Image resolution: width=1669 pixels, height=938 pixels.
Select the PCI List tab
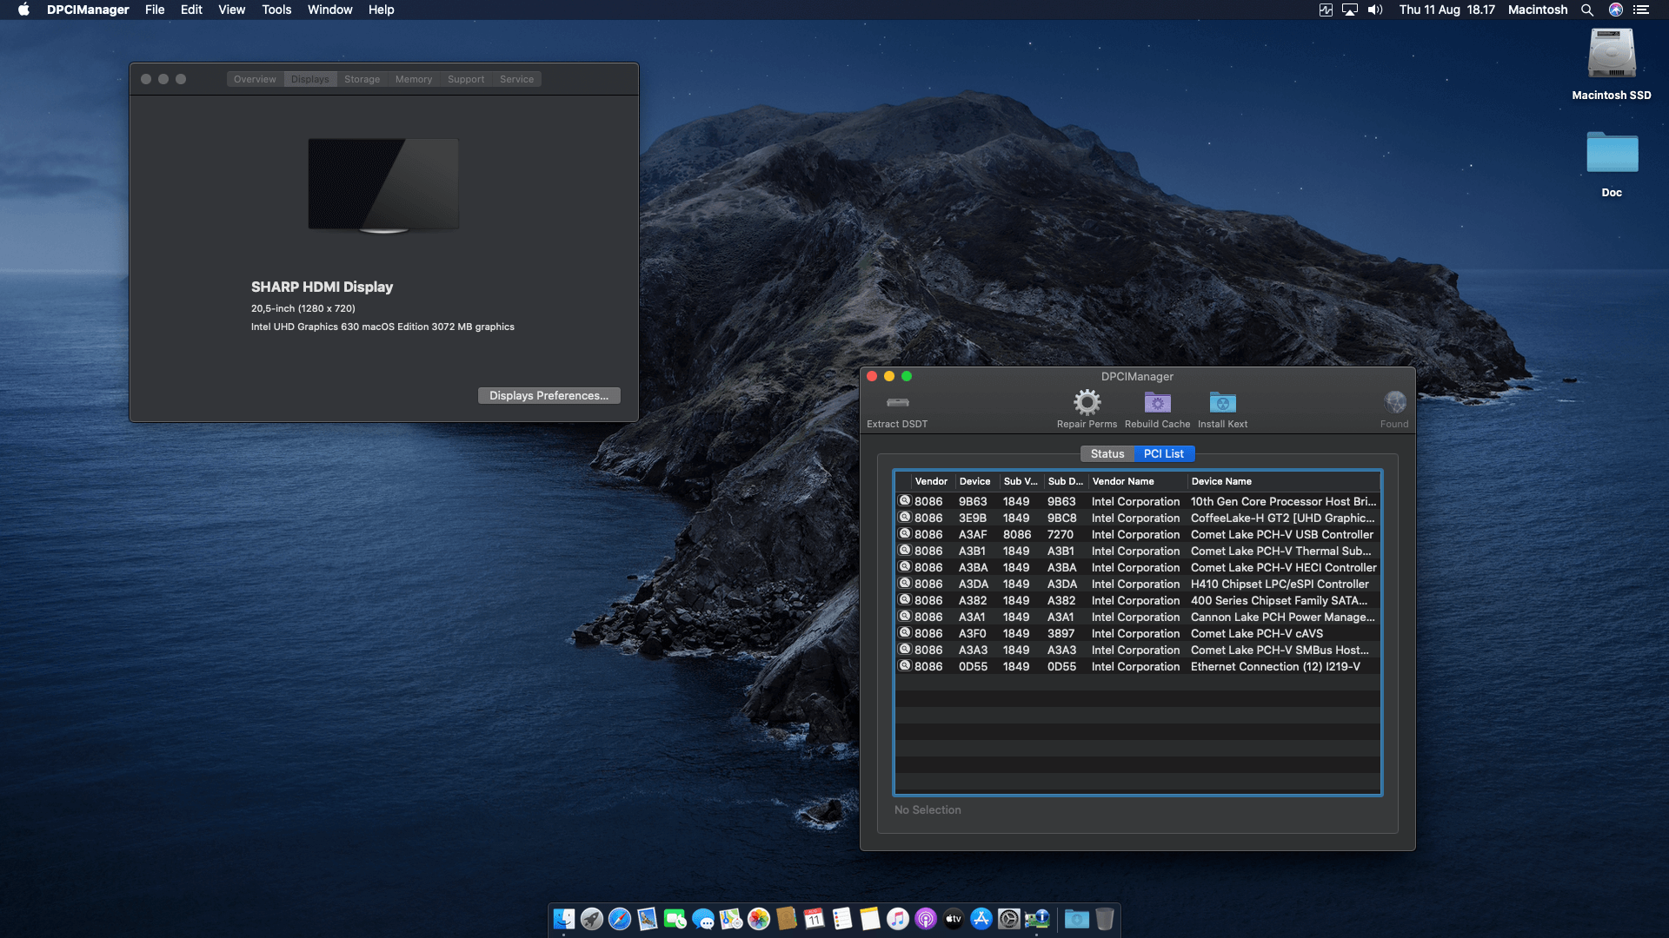[1164, 453]
